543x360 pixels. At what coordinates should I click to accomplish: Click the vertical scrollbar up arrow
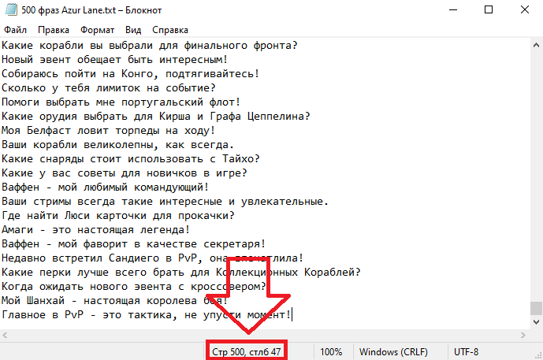tap(536, 45)
